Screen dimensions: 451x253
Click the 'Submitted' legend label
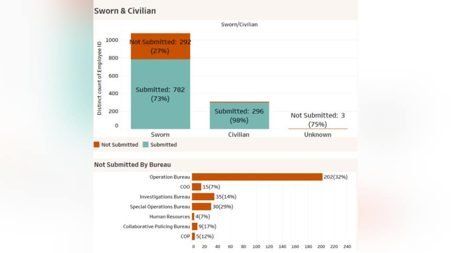[x=164, y=144]
